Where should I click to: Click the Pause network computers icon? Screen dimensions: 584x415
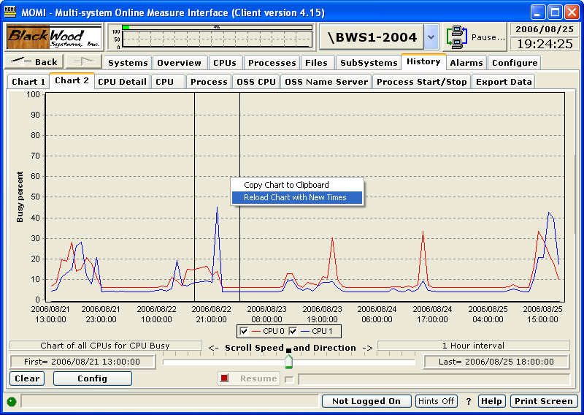click(457, 37)
